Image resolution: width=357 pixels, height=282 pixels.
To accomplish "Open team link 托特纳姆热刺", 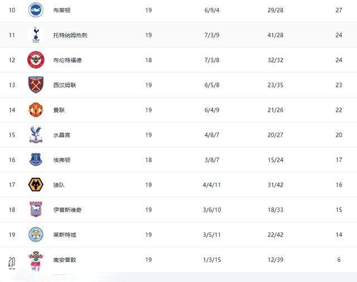I will [x=70, y=35].
